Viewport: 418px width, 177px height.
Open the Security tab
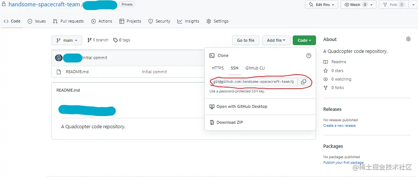coord(159,21)
